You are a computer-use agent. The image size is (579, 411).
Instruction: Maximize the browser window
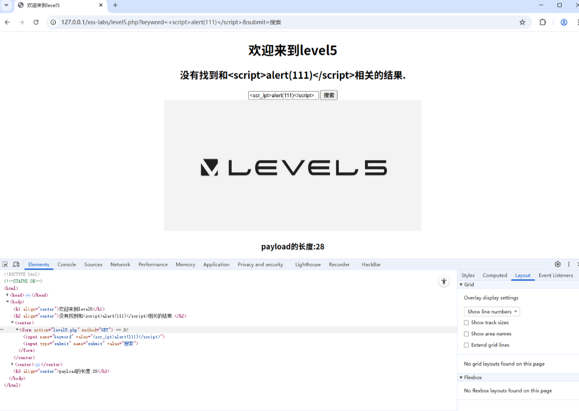click(x=560, y=5)
